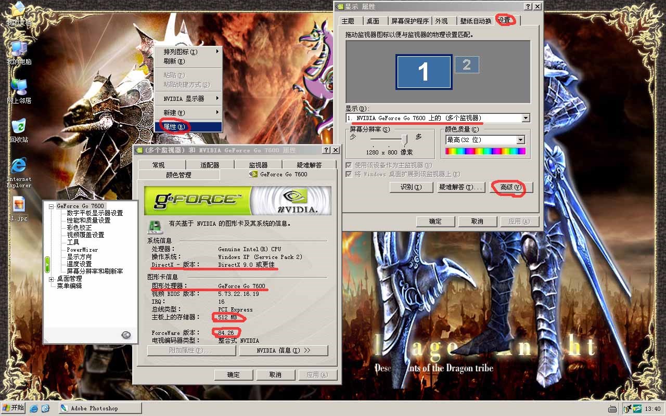Open the 回收站 recycle bin

19,131
